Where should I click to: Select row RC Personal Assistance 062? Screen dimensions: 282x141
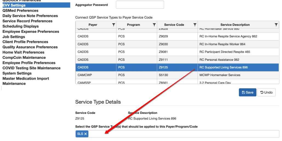coord(177,59)
